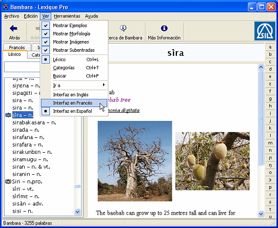The width and height of the screenshot is (278, 228).
Task: Select sirada – n. in word list
Action: click(x=26, y=130)
